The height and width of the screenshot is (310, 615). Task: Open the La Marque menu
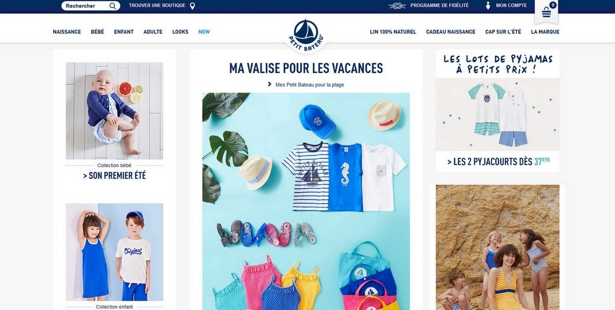[x=545, y=32]
